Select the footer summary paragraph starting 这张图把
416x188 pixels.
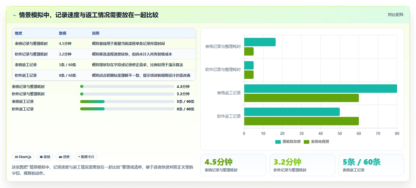102,170
